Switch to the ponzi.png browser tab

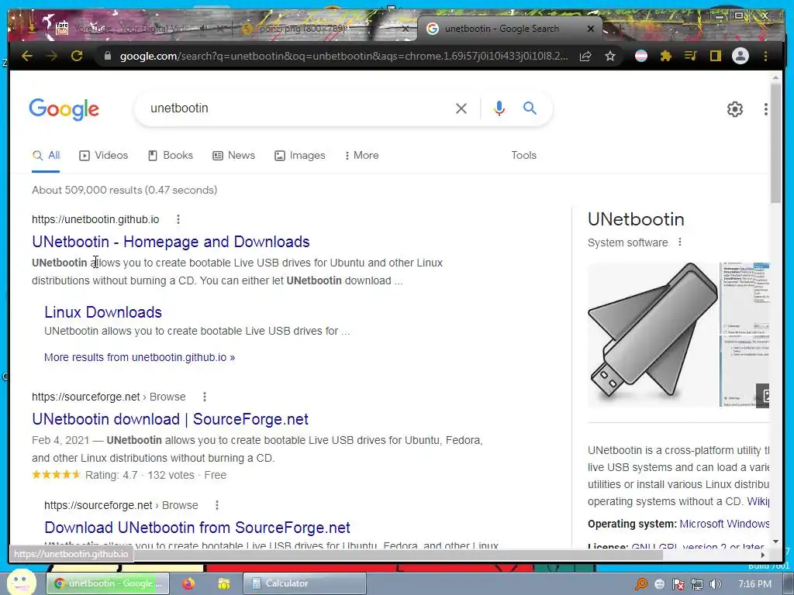304,29
